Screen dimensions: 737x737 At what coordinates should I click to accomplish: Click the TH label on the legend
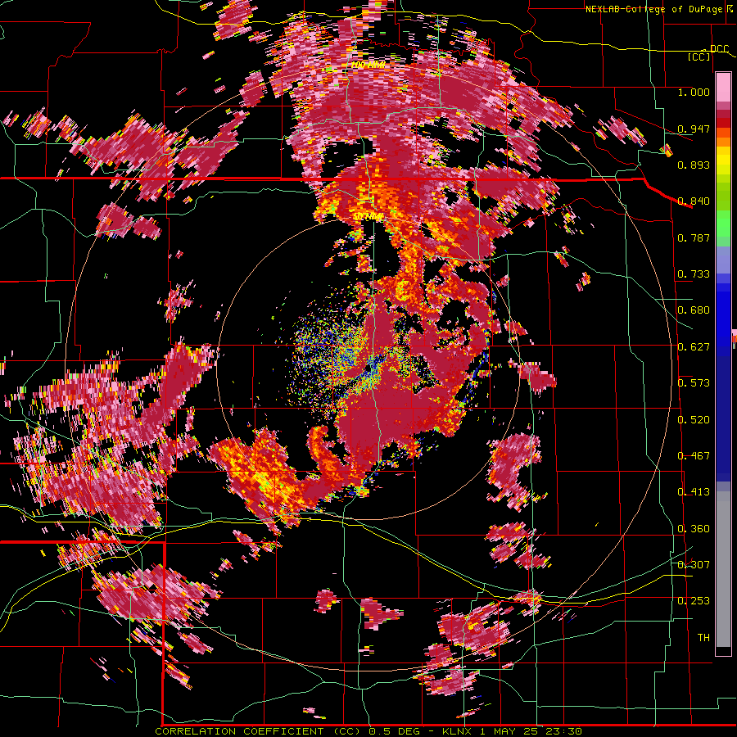pos(703,638)
